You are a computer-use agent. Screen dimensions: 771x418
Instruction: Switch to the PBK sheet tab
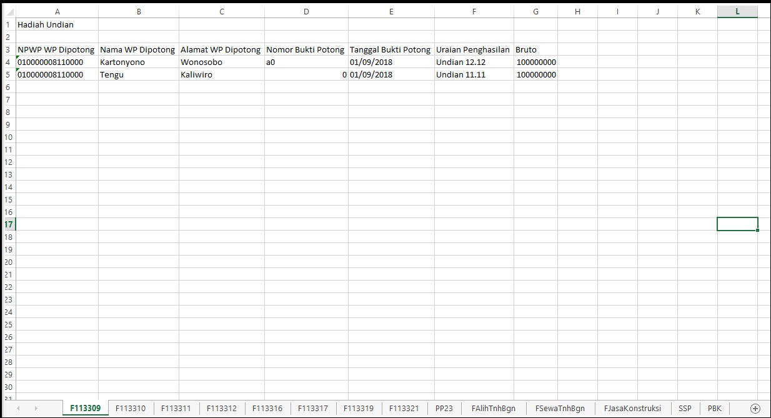715,408
